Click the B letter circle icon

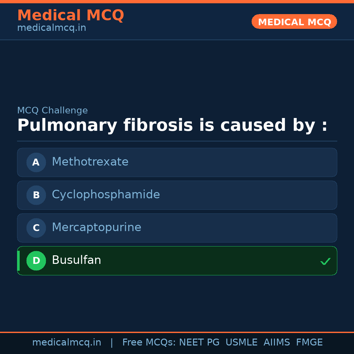pyautogui.click(x=36, y=195)
